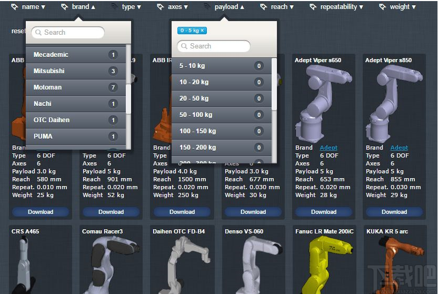Click the magnifier icon in brand search box

(38, 33)
